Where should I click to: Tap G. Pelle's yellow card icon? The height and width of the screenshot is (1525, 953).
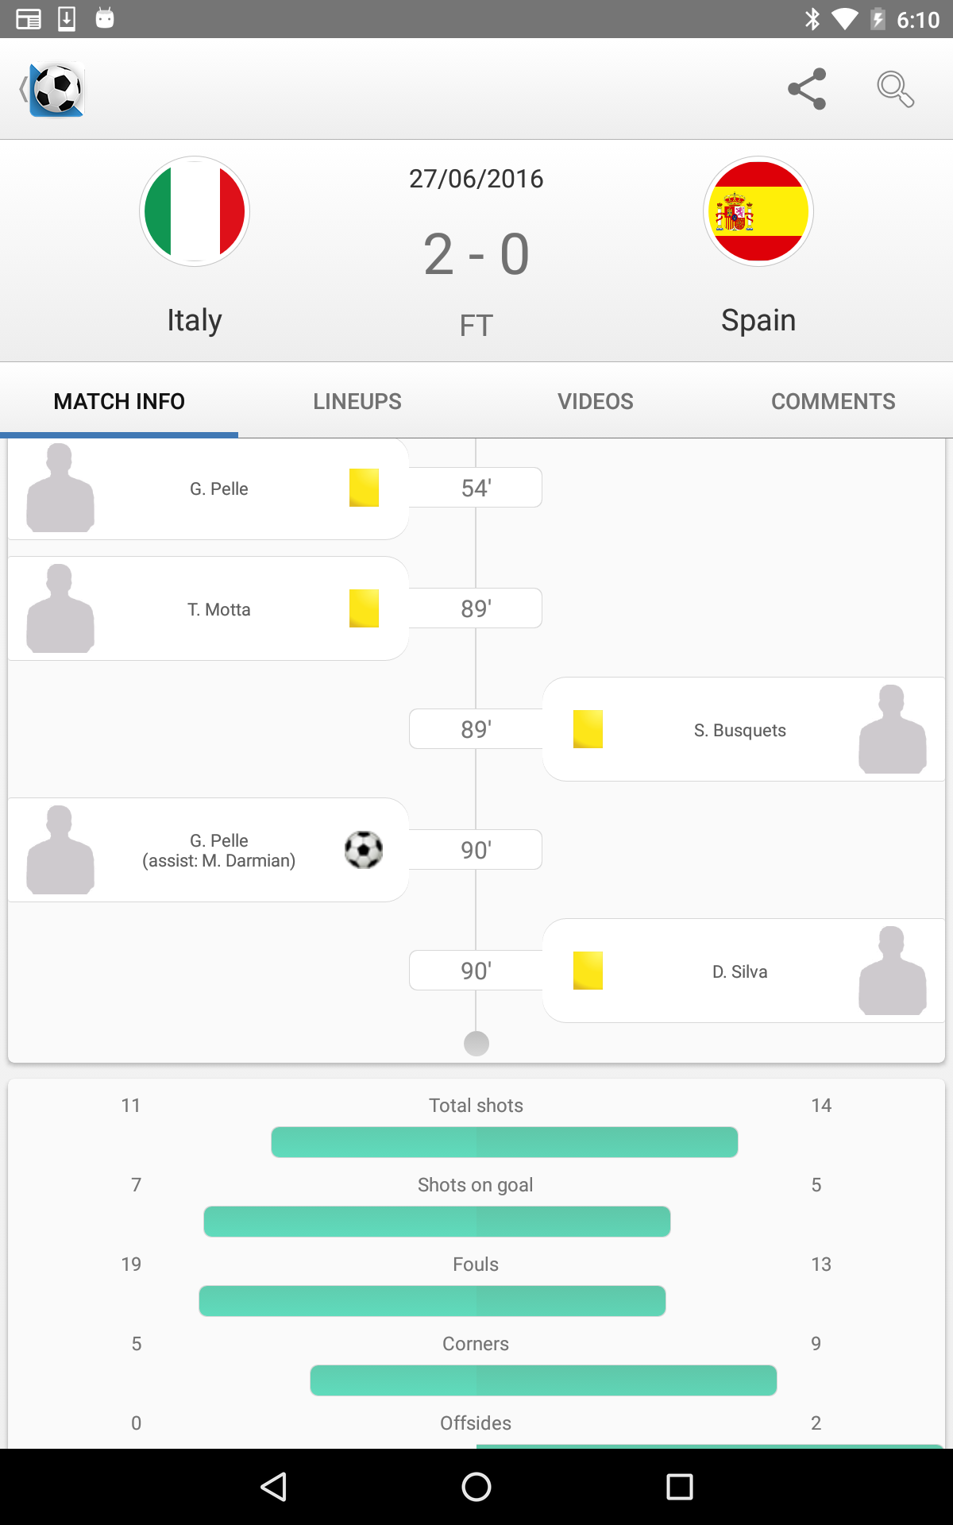click(364, 488)
